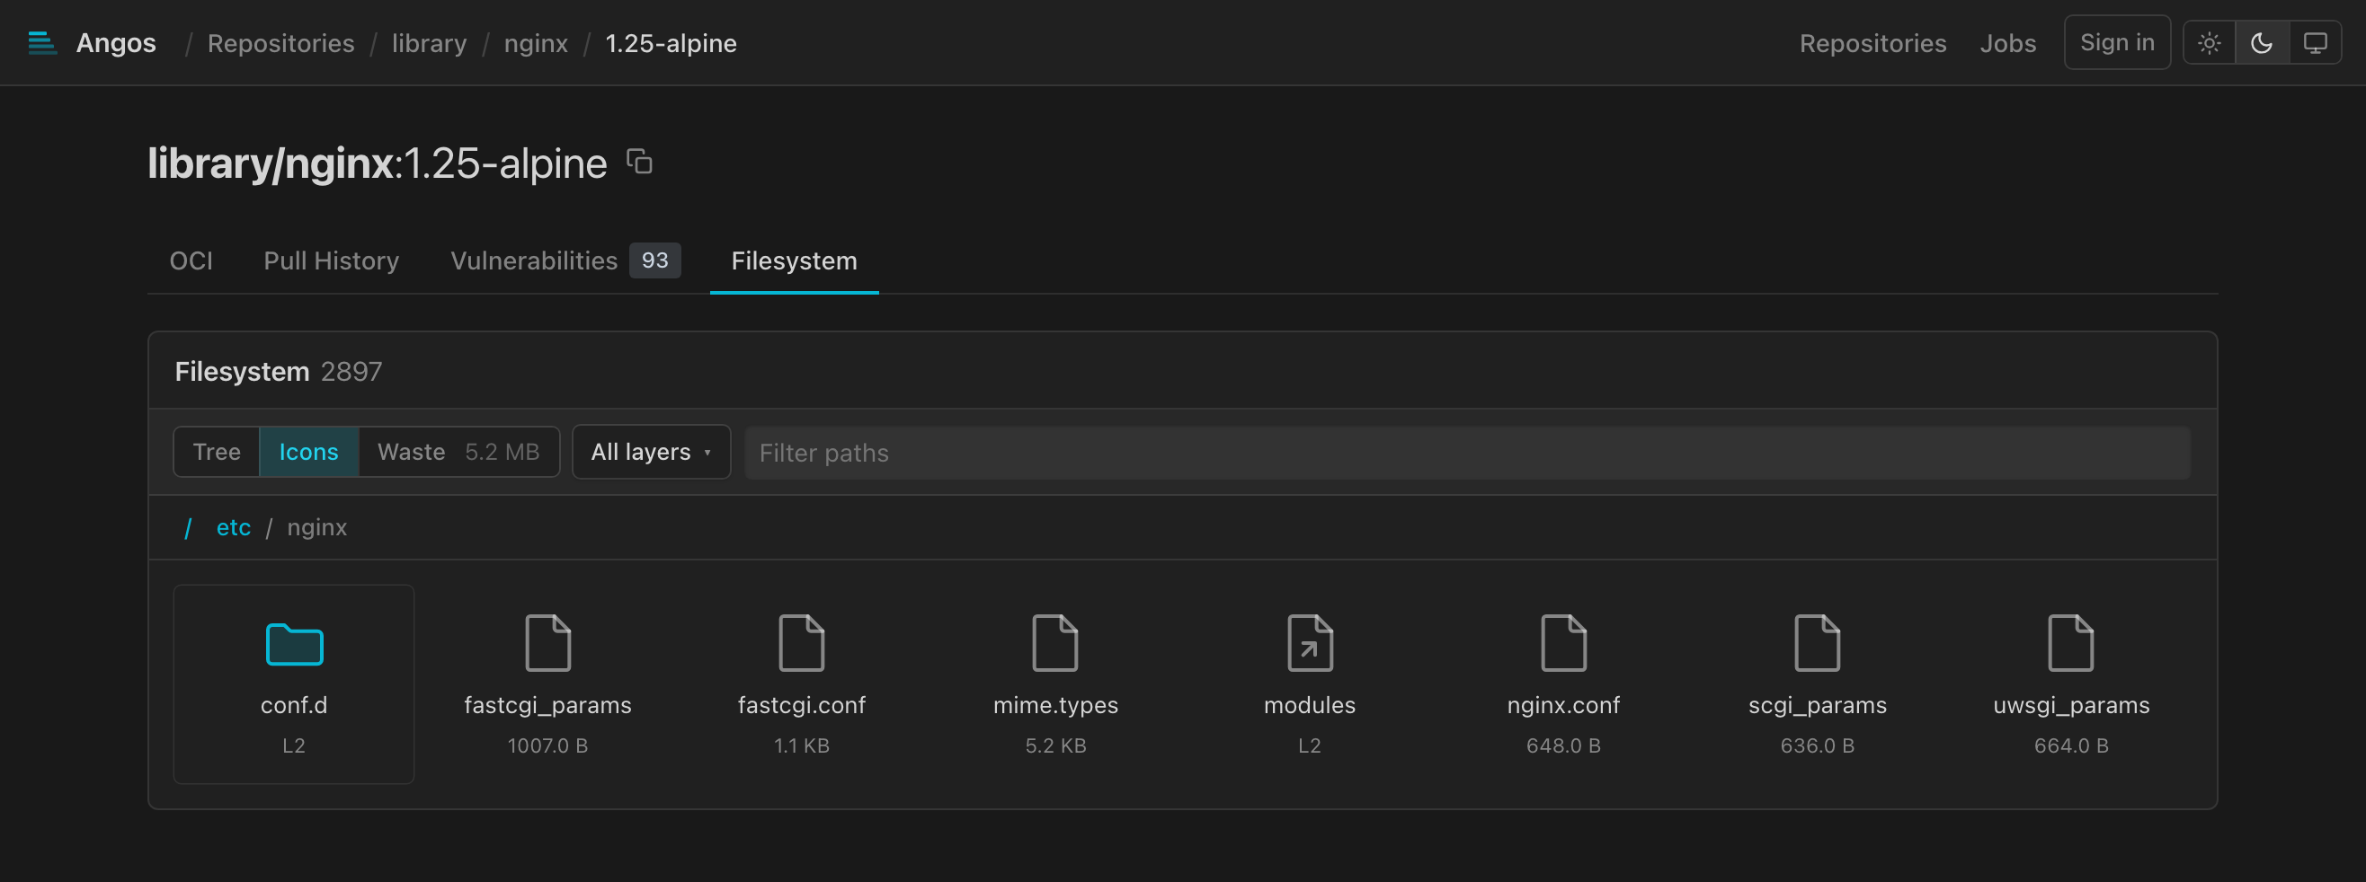Click the L2 label under modules
This screenshot has height=882, width=2366.
coord(1310,745)
